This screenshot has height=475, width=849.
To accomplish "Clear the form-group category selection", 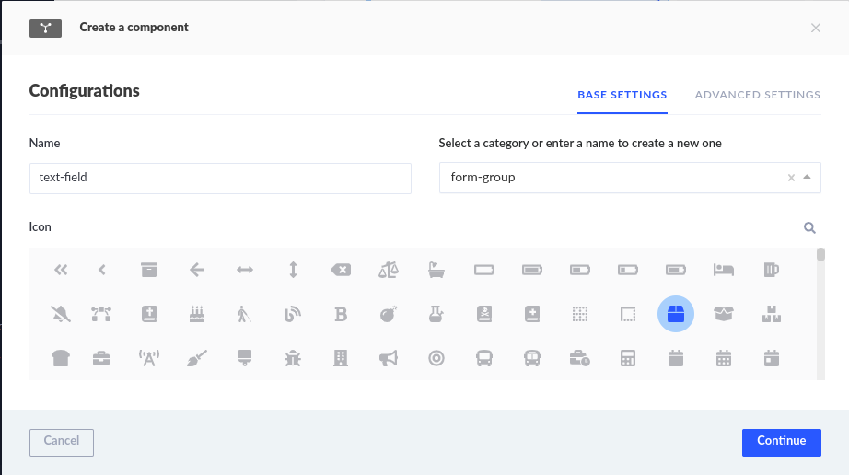I will (x=791, y=178).
